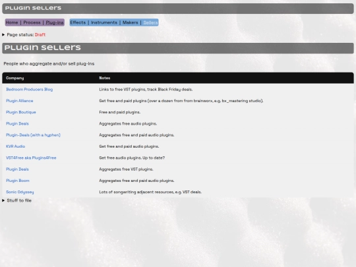Viewport: 356px width, 267px height.
Task: Open Plugin Deals link for audio plugins
Action: coord(17,124)
